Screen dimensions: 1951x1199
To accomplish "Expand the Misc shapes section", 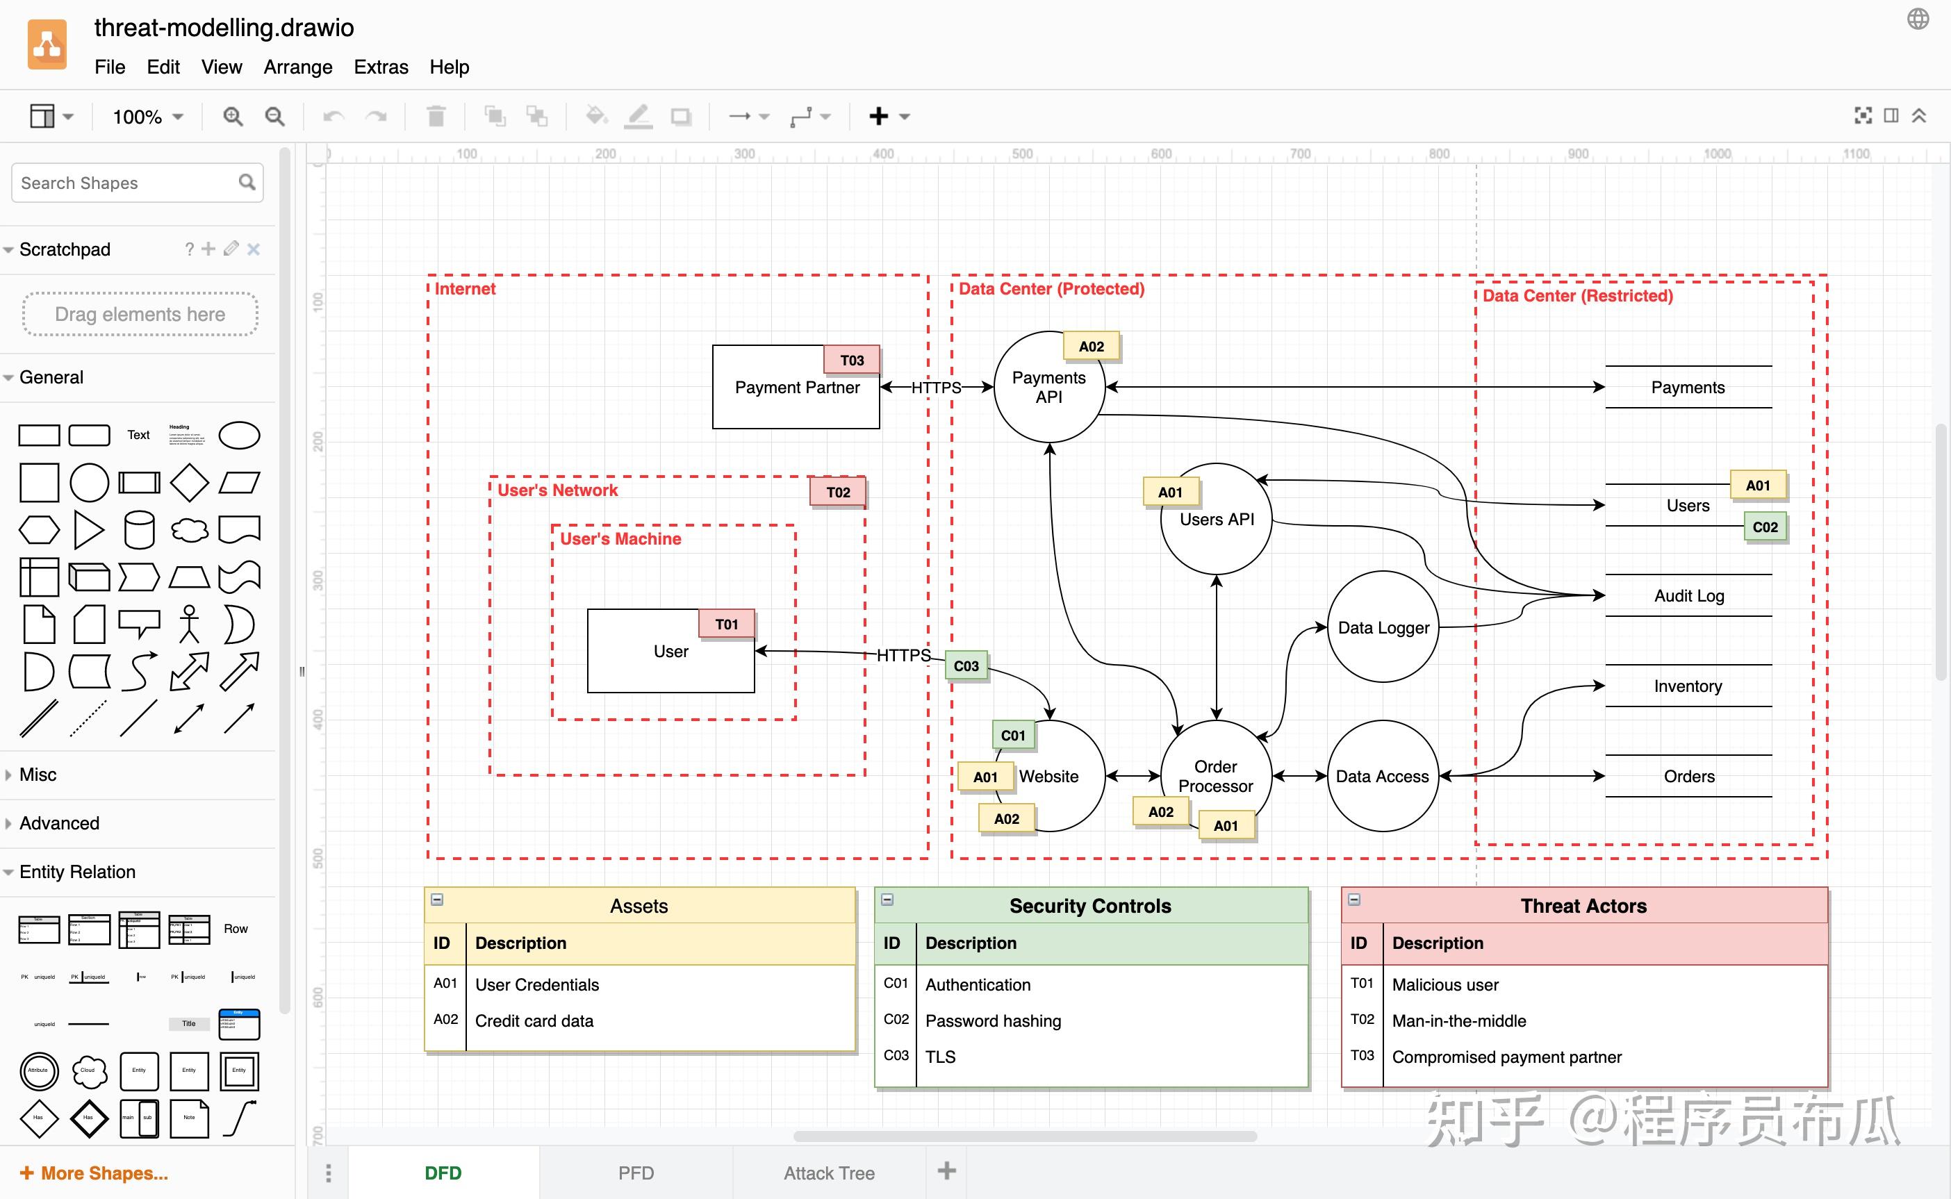I will click(38, 775).
